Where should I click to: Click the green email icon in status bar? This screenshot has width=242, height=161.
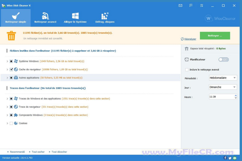(235, 158)
